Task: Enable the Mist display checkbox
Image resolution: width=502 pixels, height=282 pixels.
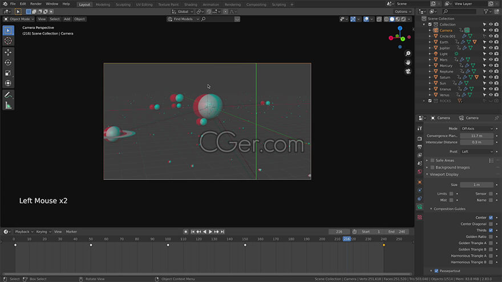Action: tap(451, 200)
